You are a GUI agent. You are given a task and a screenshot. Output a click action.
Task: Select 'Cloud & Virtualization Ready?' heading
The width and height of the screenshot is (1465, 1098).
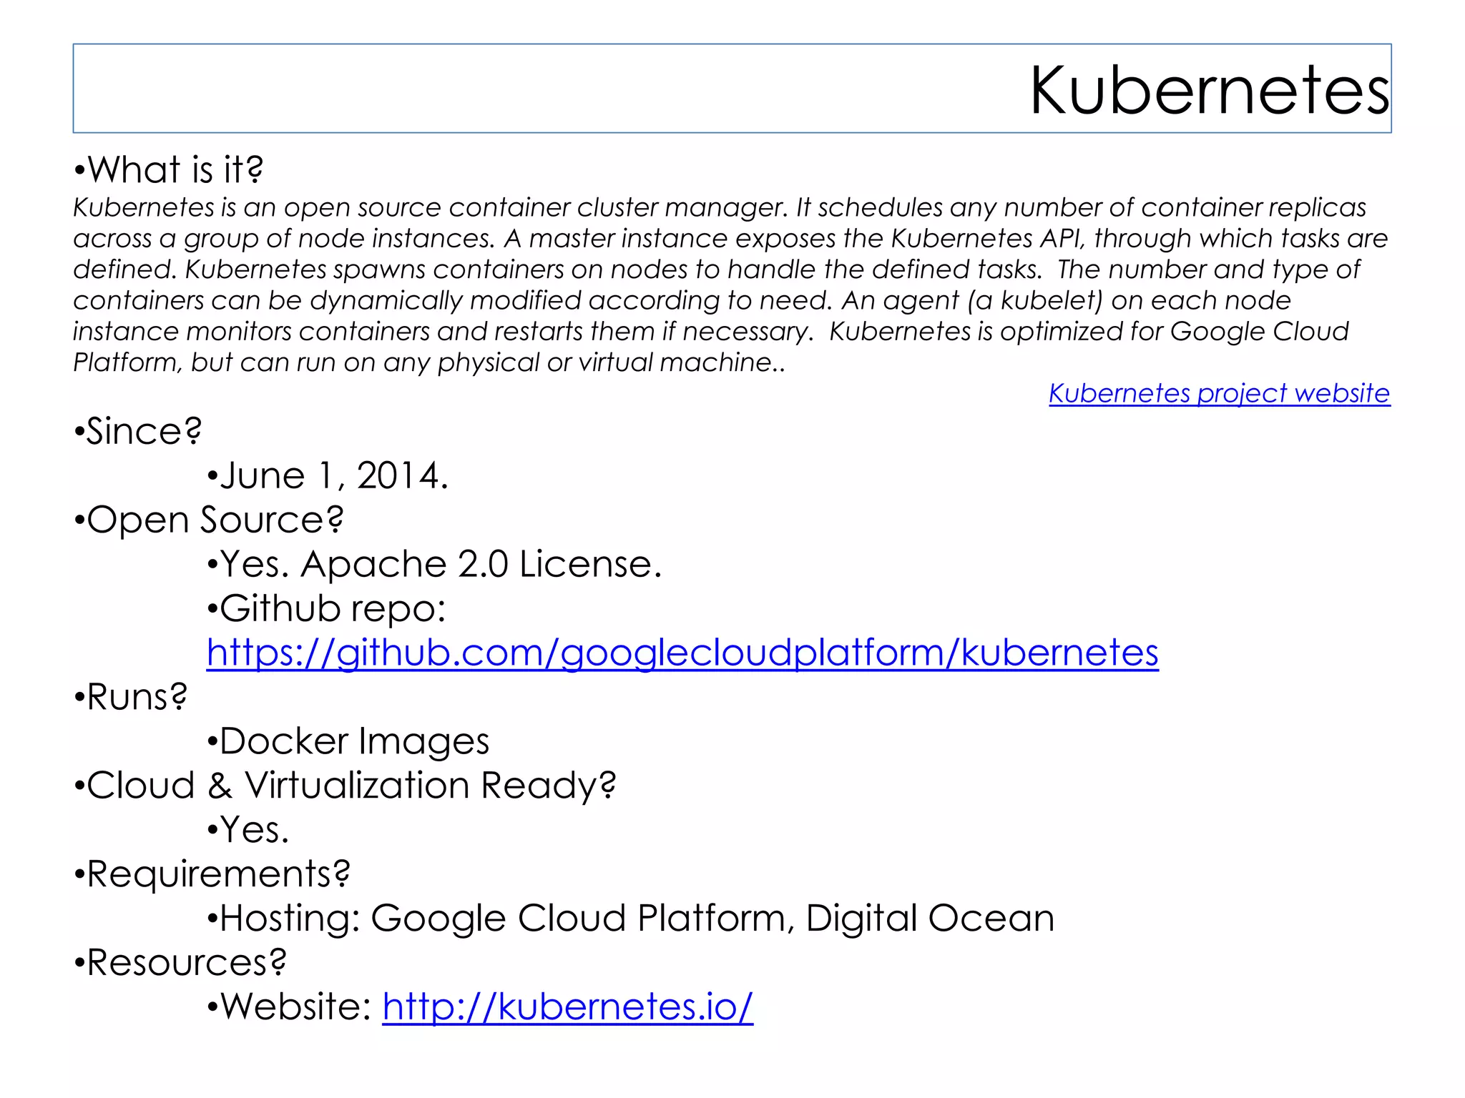345,786
